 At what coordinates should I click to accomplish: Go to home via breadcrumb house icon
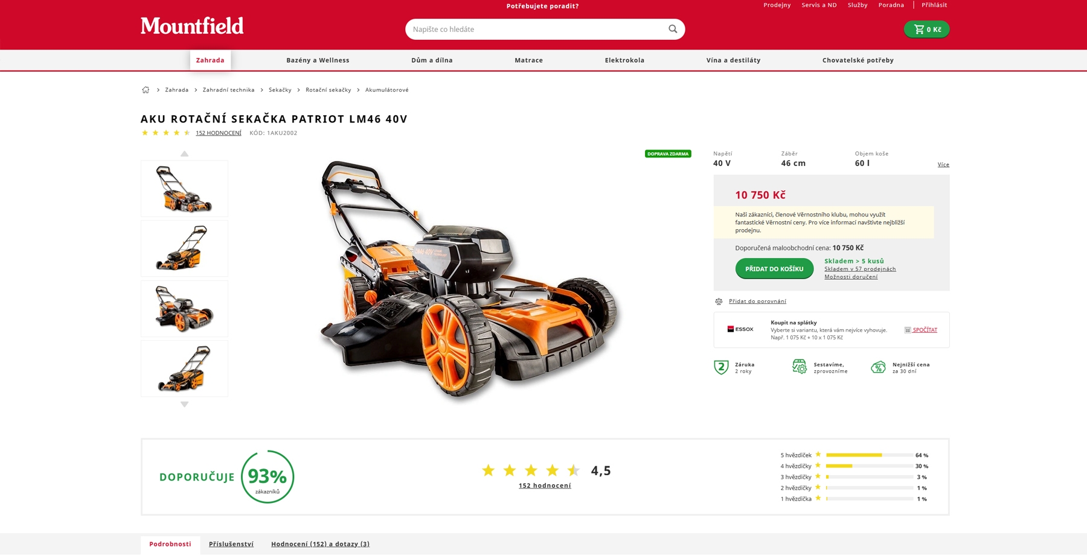pos(146,90)
